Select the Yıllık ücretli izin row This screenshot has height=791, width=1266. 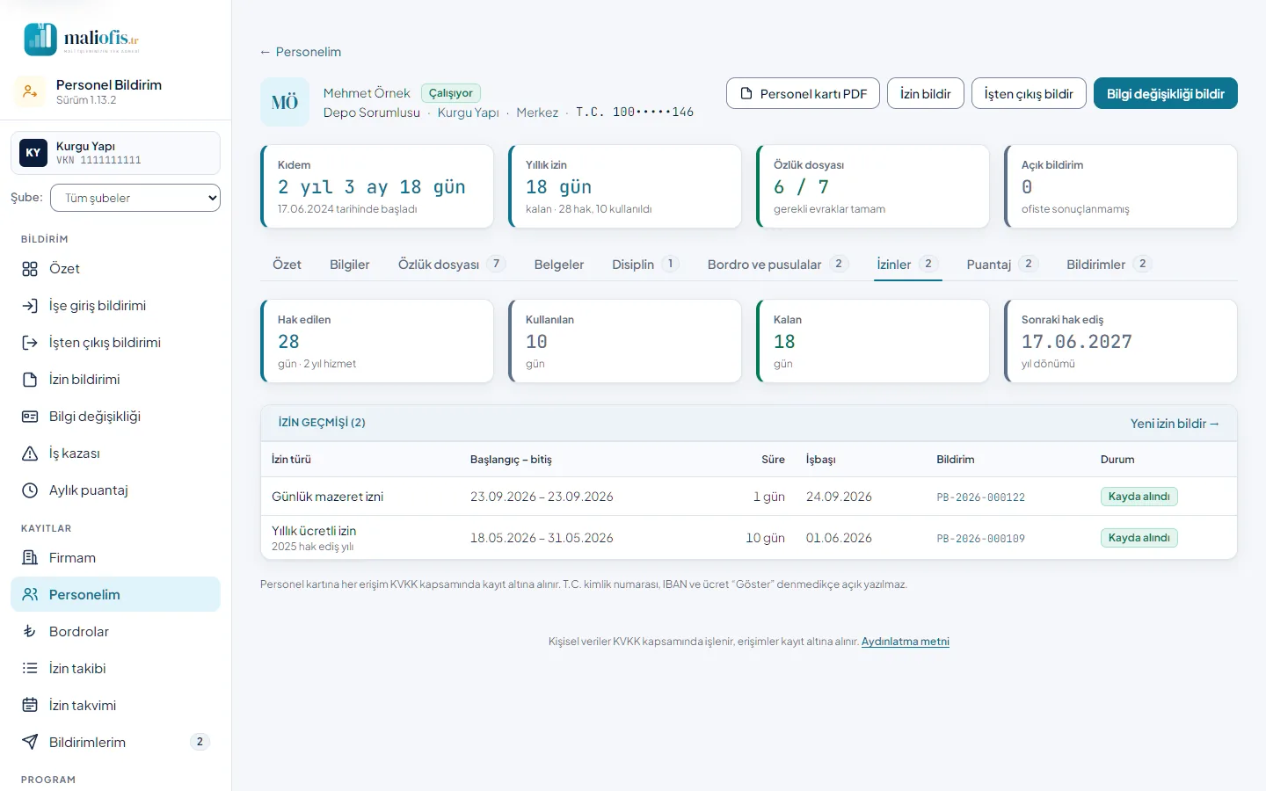click(x=749, y=538)
